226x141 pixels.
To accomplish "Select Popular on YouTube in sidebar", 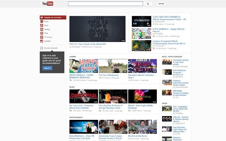I will [x=53, y=18].
